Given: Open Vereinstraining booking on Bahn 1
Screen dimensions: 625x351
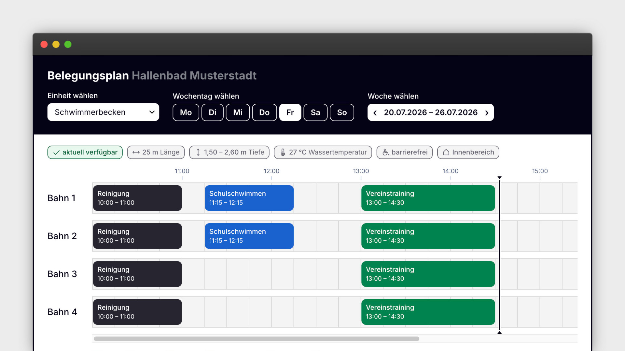Looking at the screenshot, I should point(428,198).
